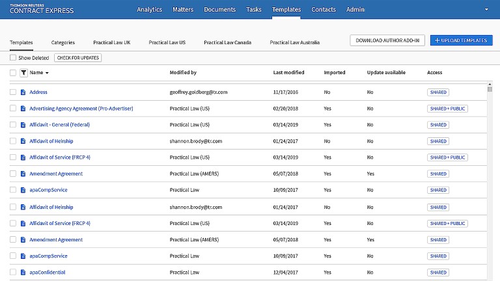Open the Admin menu in the navigation bar
The height and width of the screenshot is (281, 500).
click(x=355, y=10)
